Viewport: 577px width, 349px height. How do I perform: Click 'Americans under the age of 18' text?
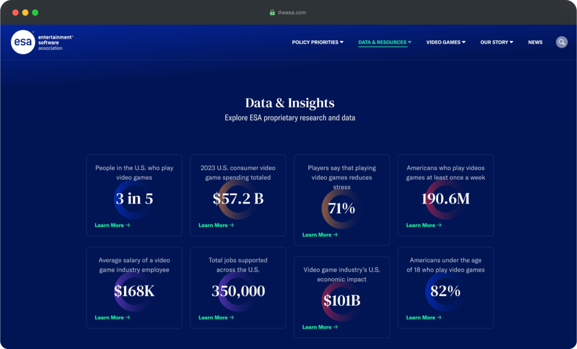(446, 265)
